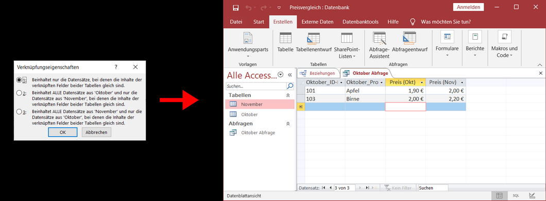546x201 pixels.
Task: Select the Oktober table in navigation pane
Action: point(260,114)
